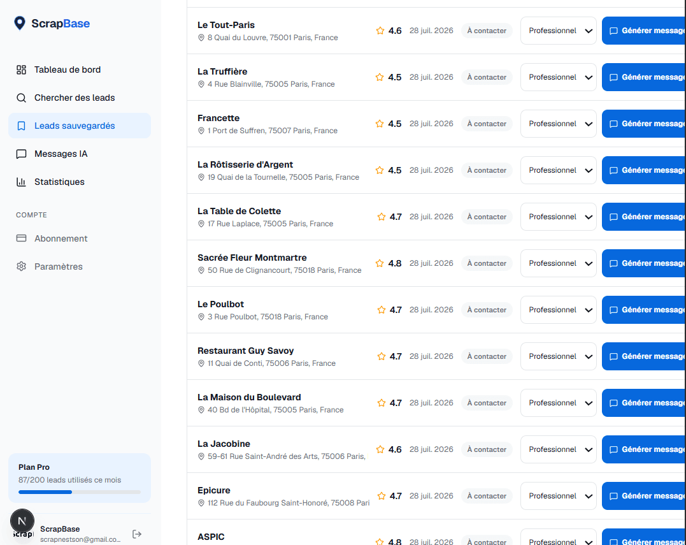Click the location pin icon for Le Poulbot address
The width and height of the screenshot is (686, 545).
[201, 317]
